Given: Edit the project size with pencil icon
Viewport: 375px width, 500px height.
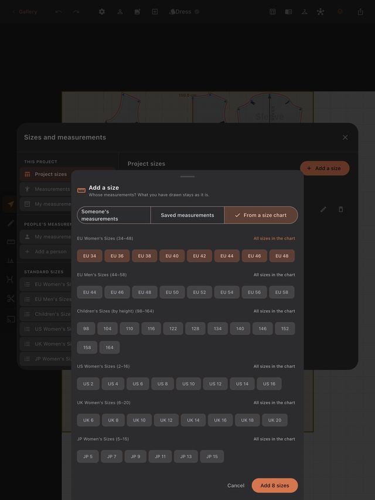Looking at the screenshot, I should (x=323, y=209).
